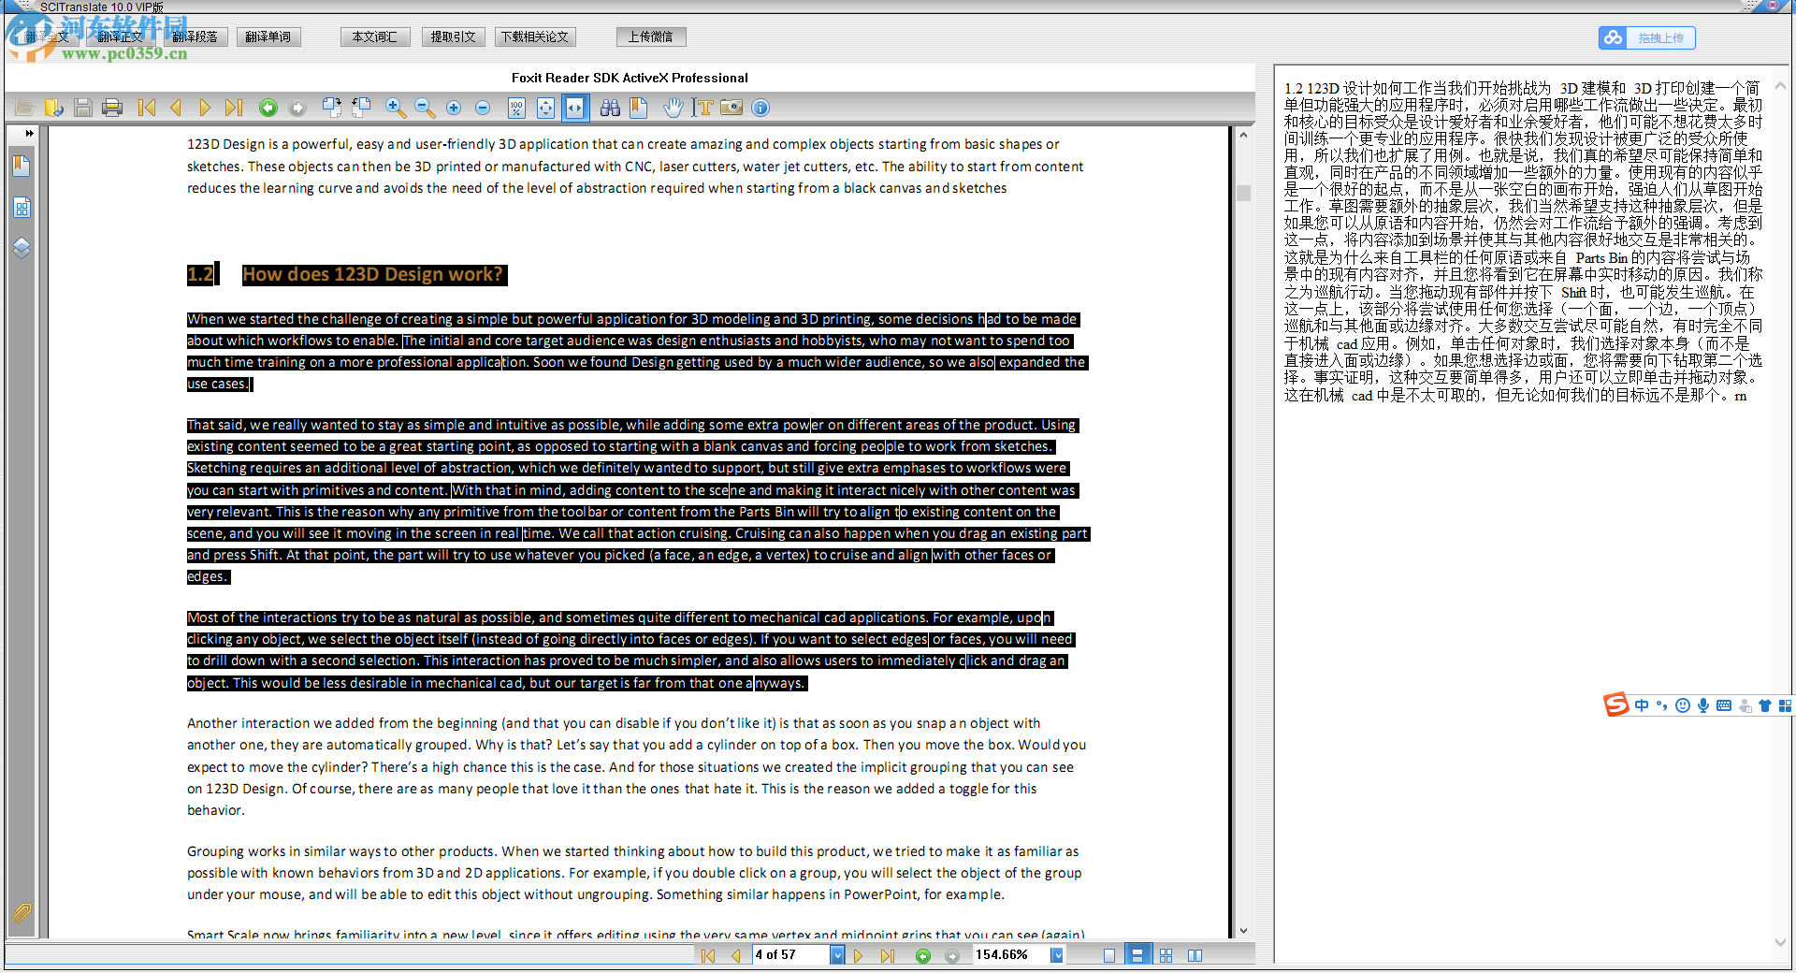
Task: Go to next page in the top toolbar
Action: [x=205, y=109]
